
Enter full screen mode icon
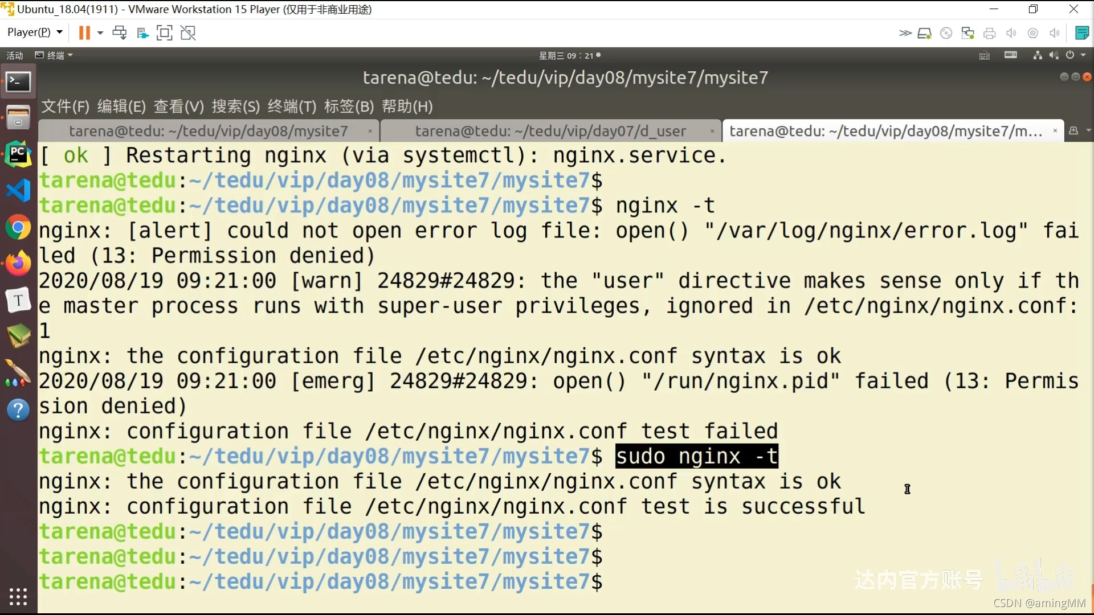[x=164, y=32]
